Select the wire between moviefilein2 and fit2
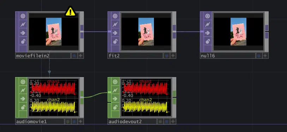The image size is (287, 132). pyautogui.click(x=96, y=32)
